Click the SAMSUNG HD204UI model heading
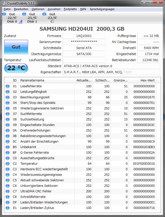The height and width of the screenshot is (217, 165). coord(82,29)
